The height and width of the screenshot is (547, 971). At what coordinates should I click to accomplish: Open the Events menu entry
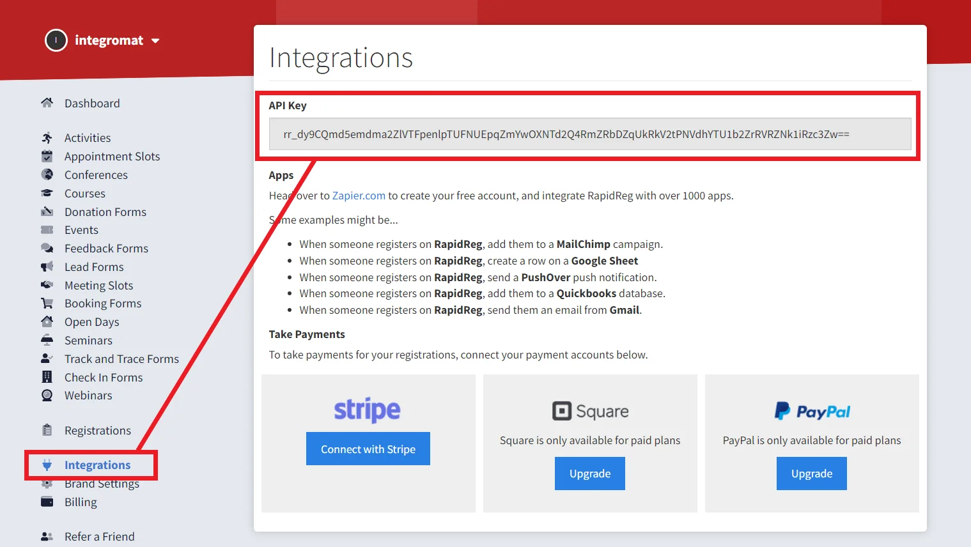pyautogui.click(x=81, y=230)
